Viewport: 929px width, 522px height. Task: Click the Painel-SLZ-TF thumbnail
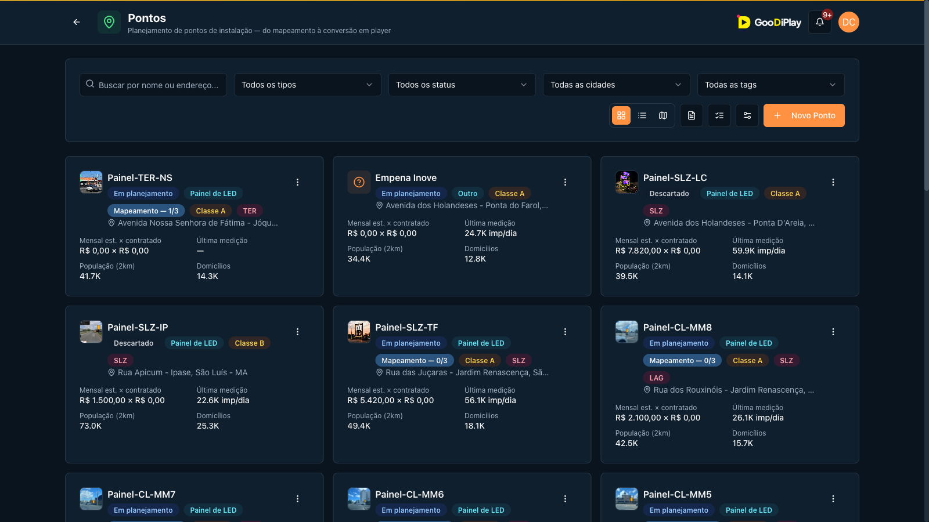359,332
